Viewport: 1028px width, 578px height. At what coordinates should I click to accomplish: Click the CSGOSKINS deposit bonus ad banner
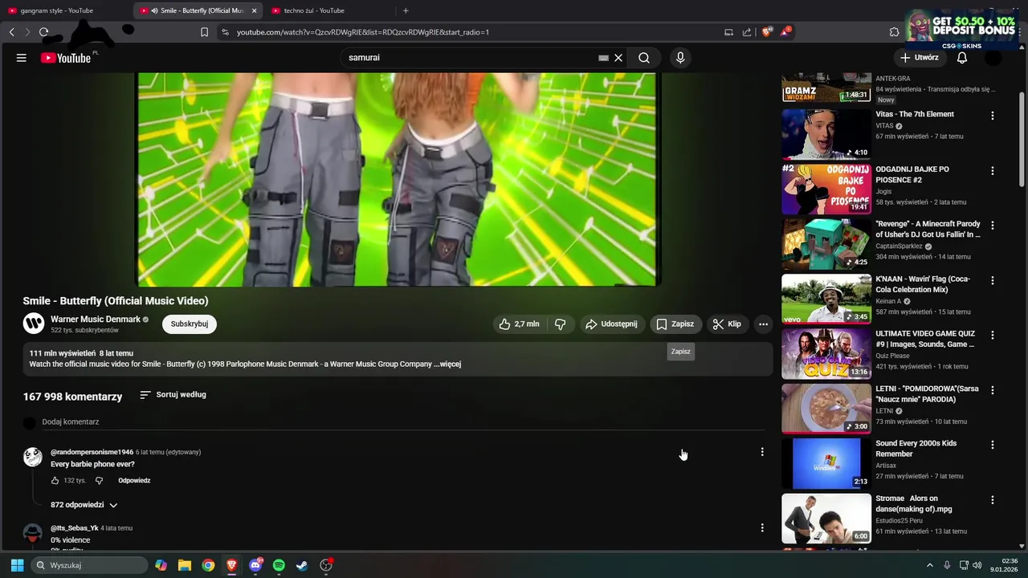[x=961, y=29]
